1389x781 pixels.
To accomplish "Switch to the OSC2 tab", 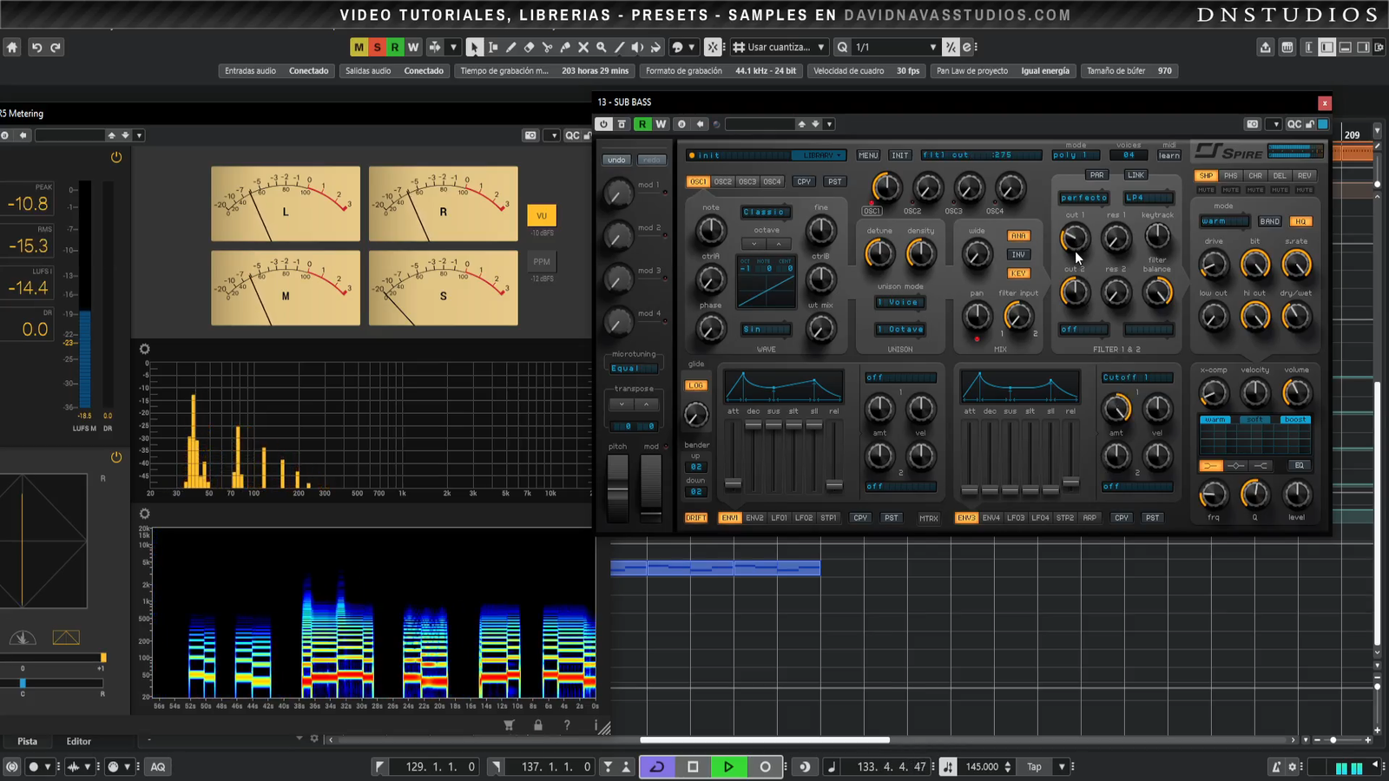I will (x=722, y=181).
